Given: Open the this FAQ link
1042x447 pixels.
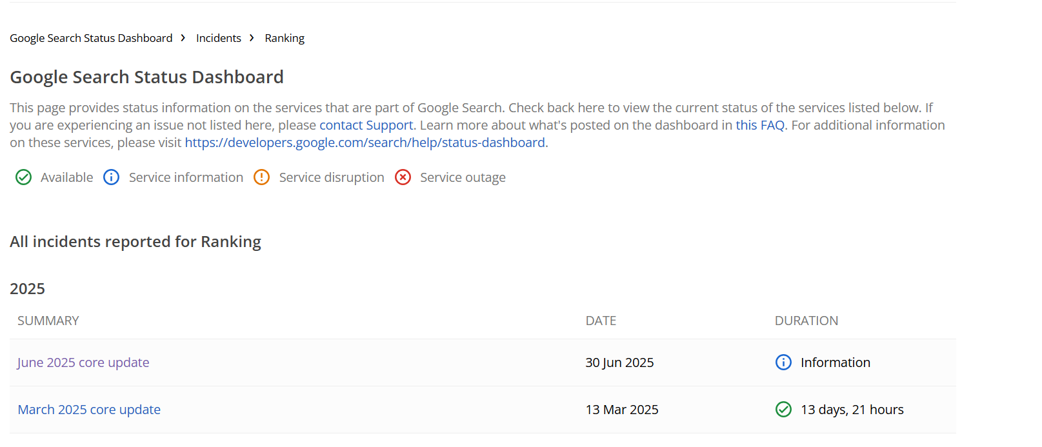Looking at the screenshot, I should pos(759,124).
